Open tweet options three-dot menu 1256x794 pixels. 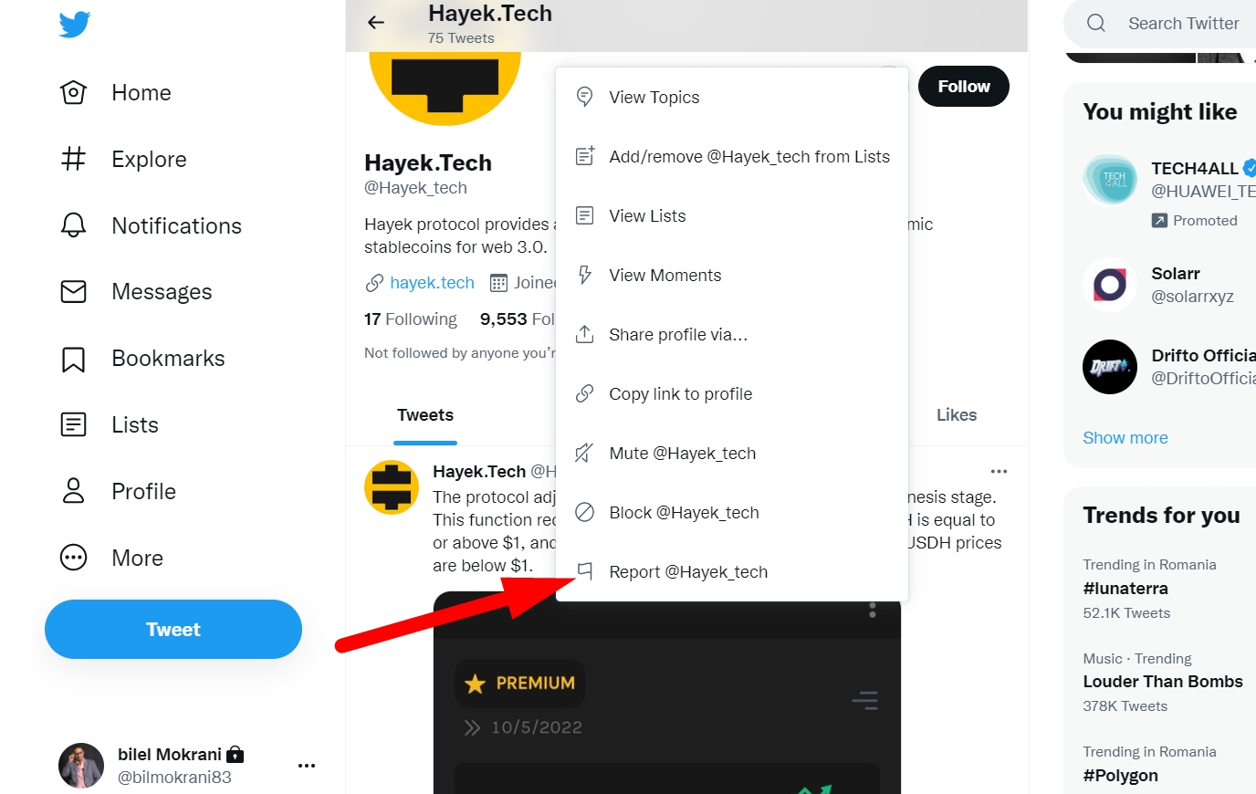pos(999,472)
